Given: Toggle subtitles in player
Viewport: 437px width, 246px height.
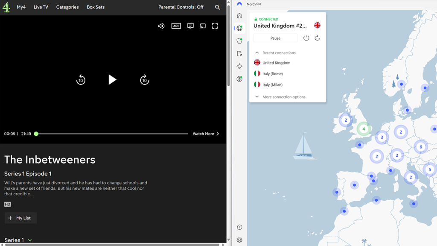Looking at the screenshot, I should pyautogui.click(x=190, y=26).
